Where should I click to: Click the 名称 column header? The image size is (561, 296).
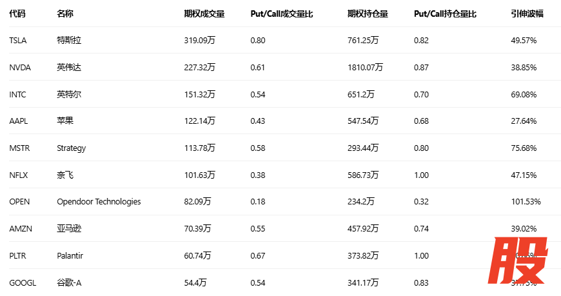65,14
